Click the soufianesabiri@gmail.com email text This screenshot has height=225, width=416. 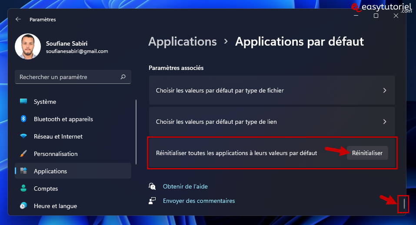[x=77, y=51]
